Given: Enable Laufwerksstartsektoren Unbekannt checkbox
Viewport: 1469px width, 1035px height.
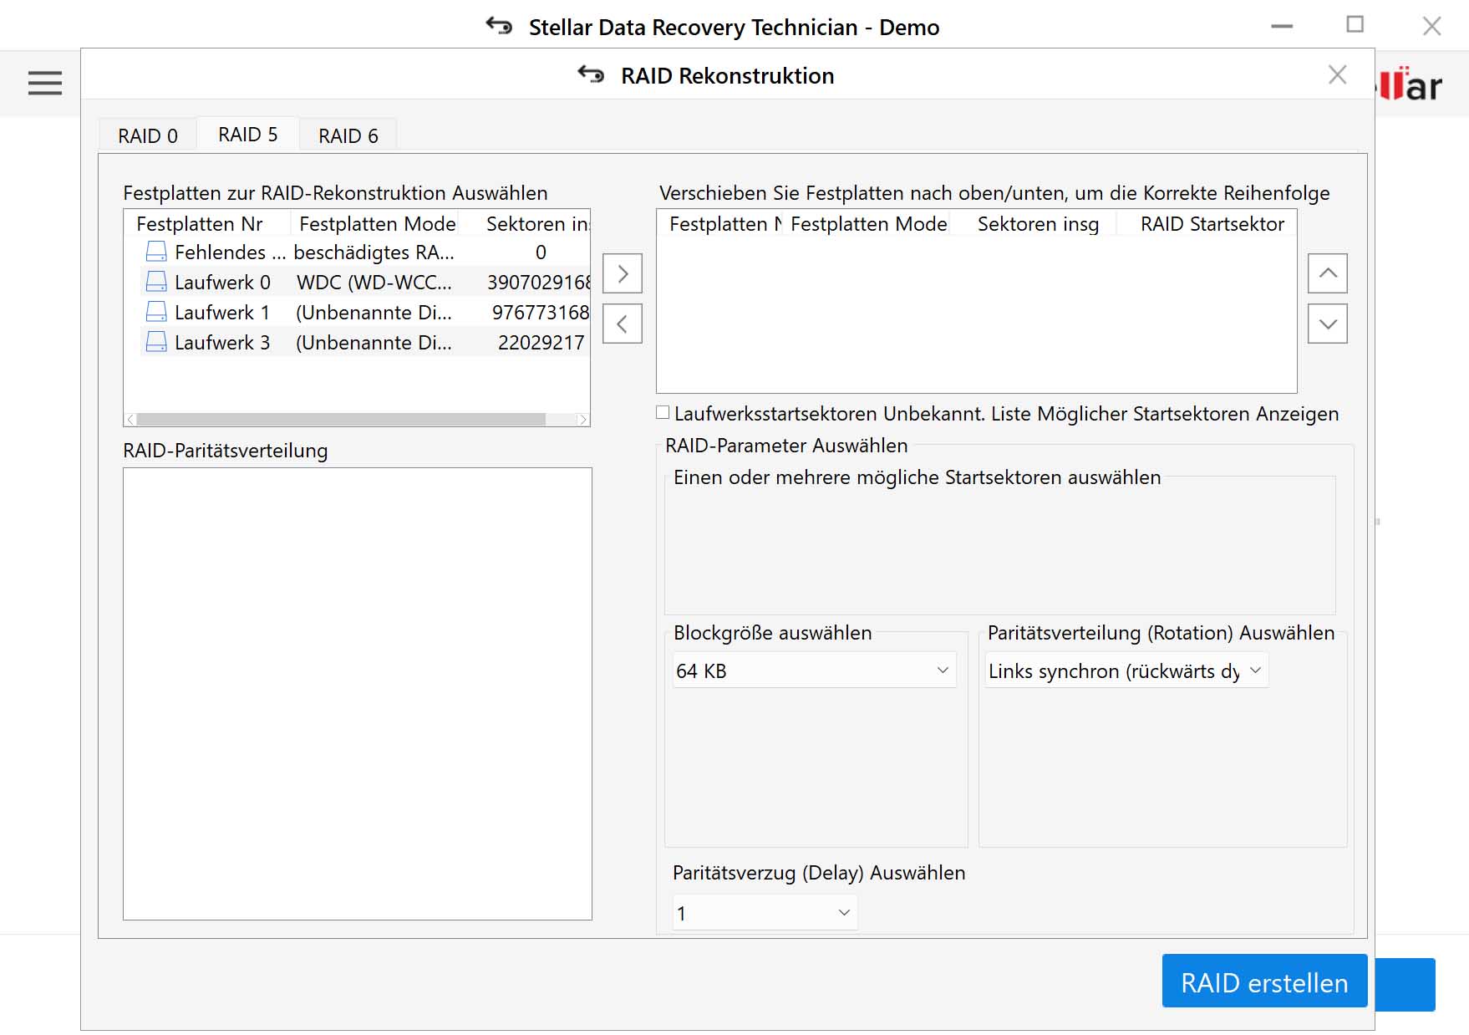Looking at the screenshot, I should (663, 412).
